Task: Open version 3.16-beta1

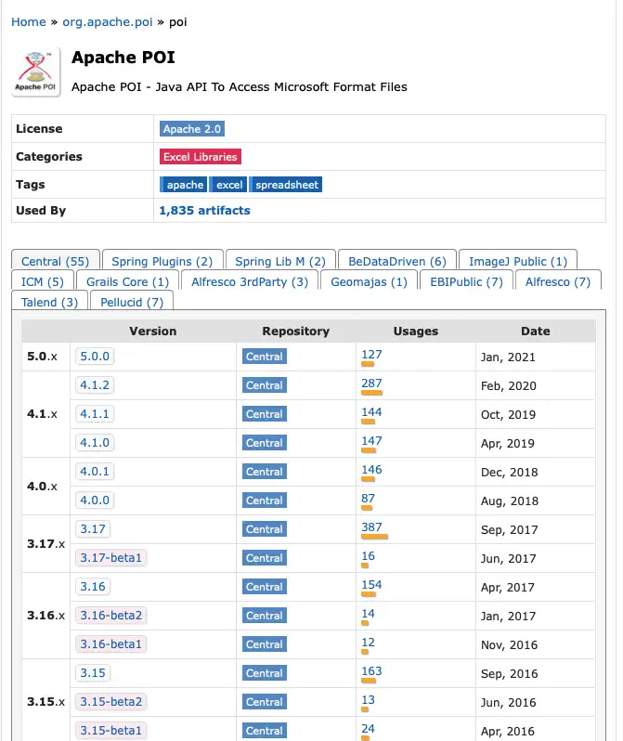Action: (111, 644)
